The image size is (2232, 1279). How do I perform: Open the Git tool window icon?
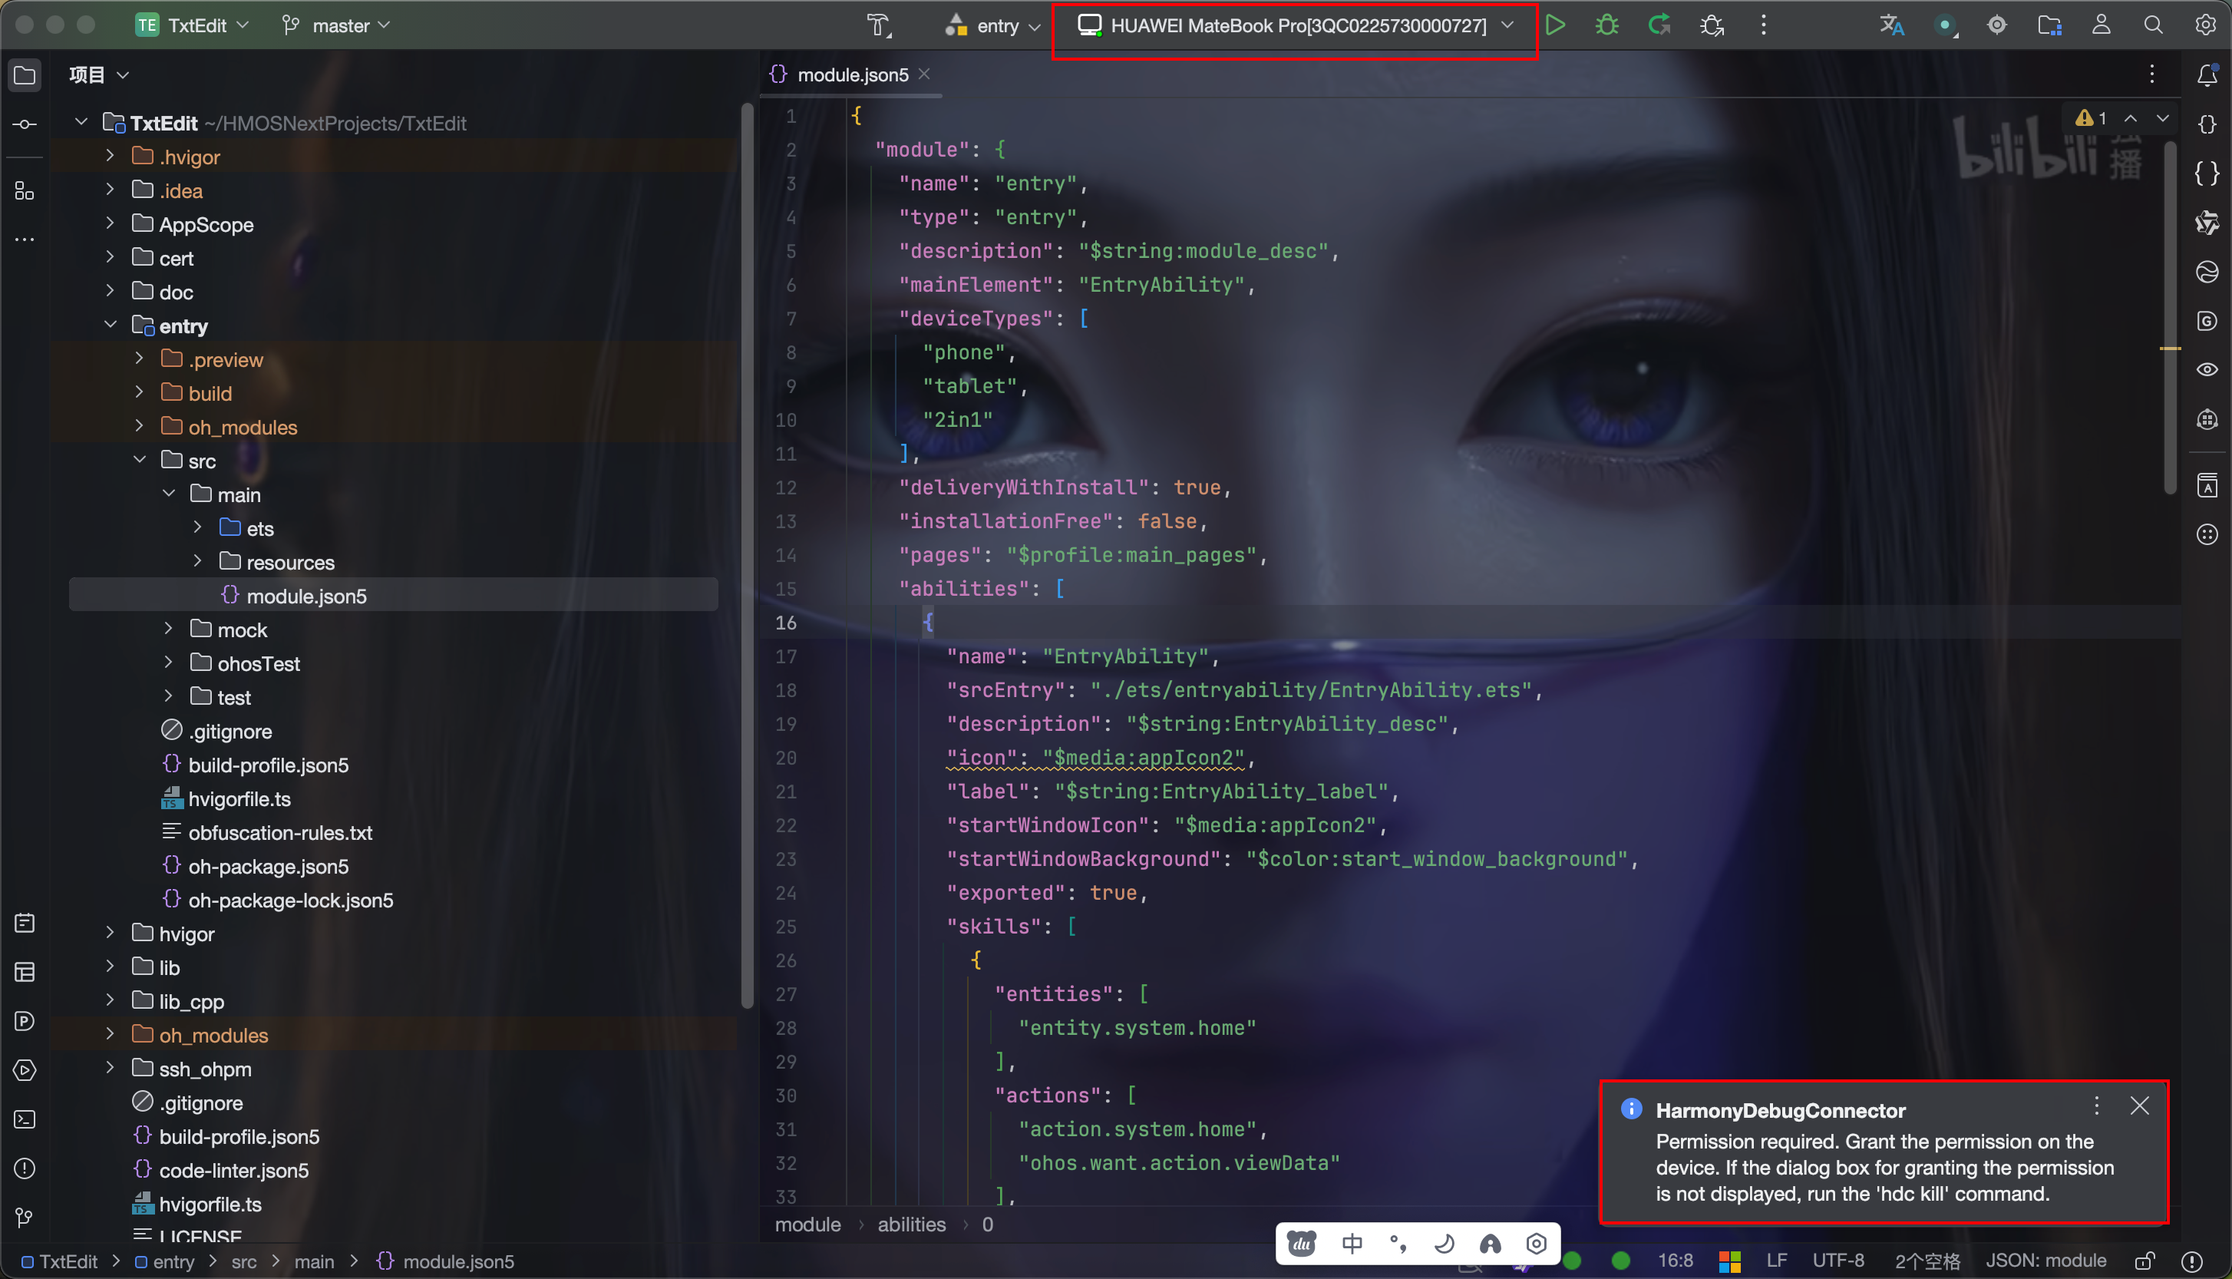25,1218
